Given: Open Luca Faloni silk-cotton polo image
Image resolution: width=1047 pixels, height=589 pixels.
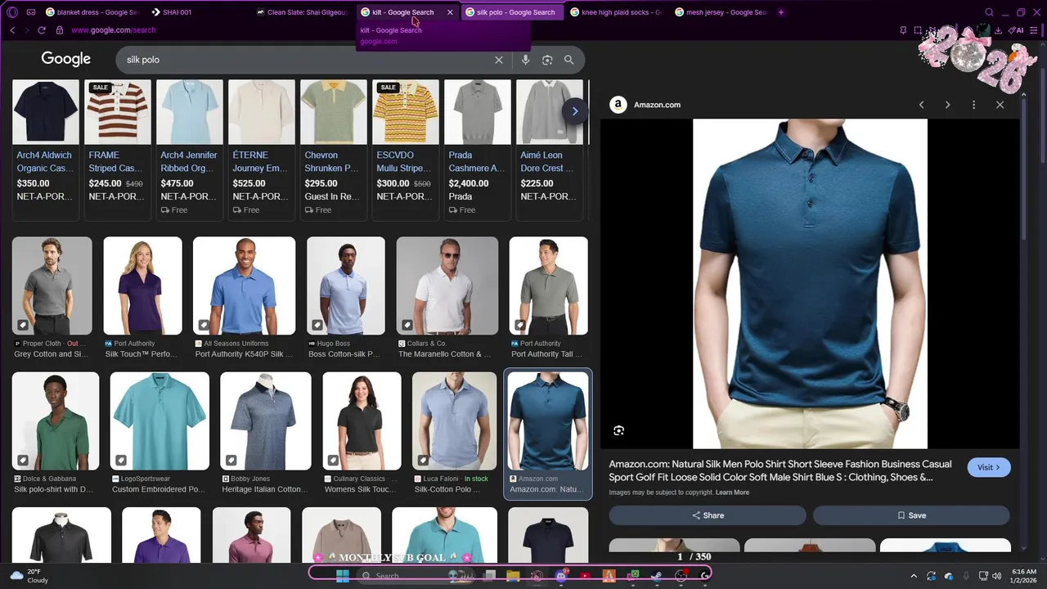Looking at the screenshot, I should pos(455,421).
